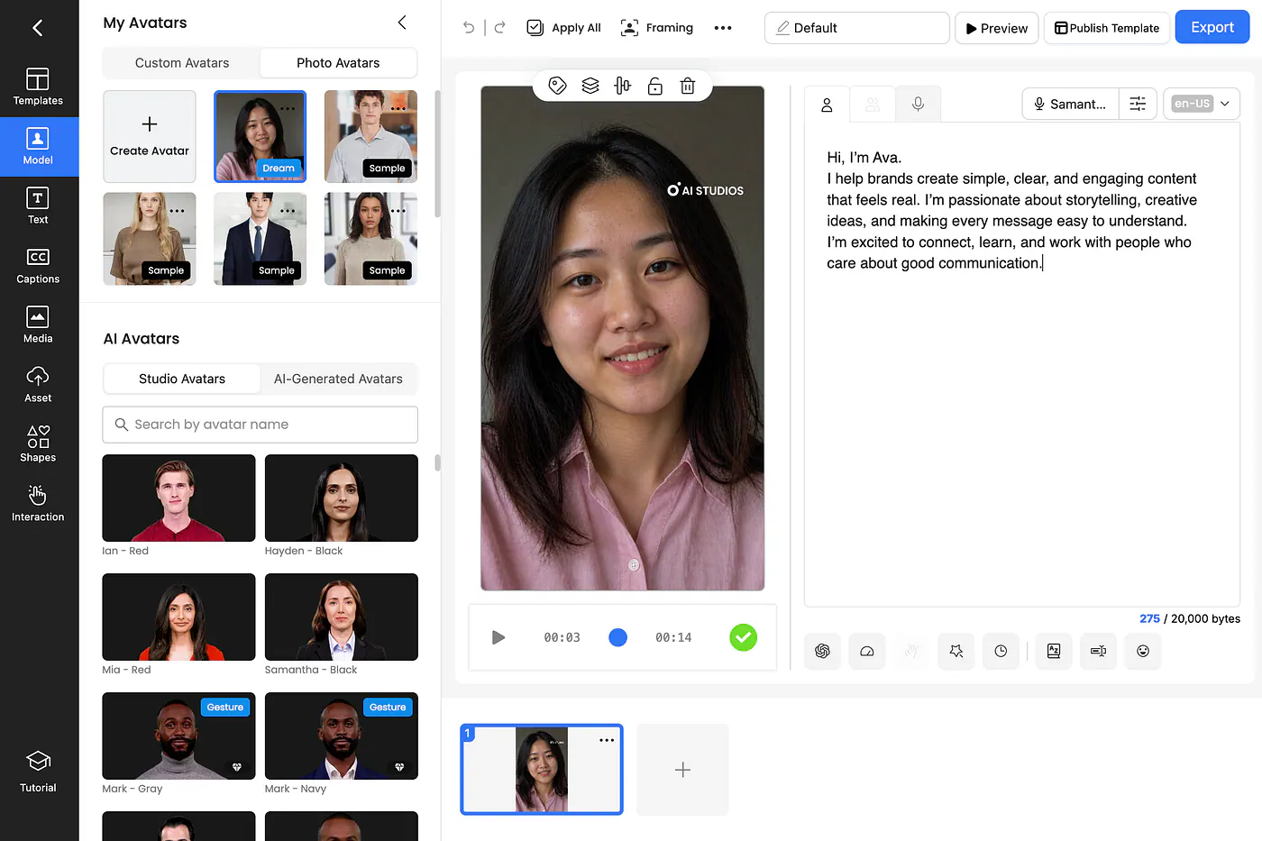Image resolution: width=1262 pixels, height=841 pixels.
Task: Select the Model sidebar item
Action: coord(38,147)
